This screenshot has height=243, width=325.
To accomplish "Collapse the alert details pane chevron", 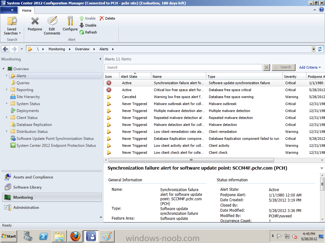I will (322, 168).
